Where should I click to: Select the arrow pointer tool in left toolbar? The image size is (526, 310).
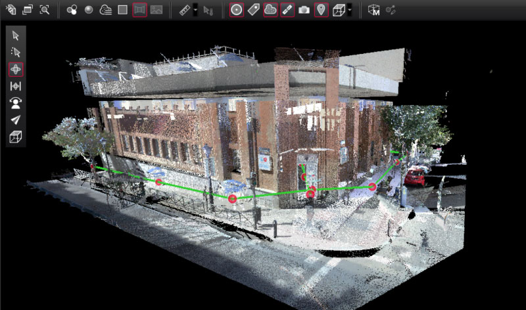16,35
